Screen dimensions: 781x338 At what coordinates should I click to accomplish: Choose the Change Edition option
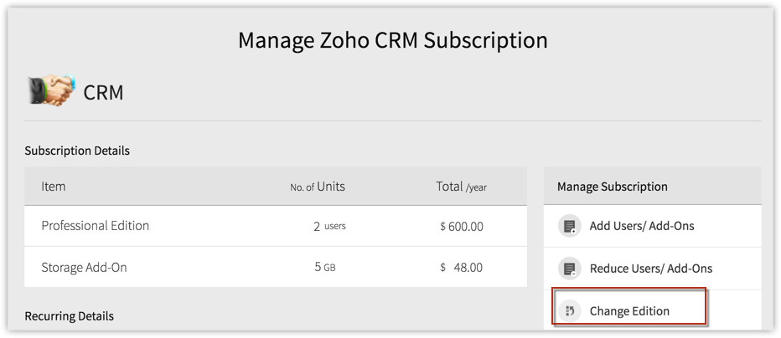(x=629, y=311)
